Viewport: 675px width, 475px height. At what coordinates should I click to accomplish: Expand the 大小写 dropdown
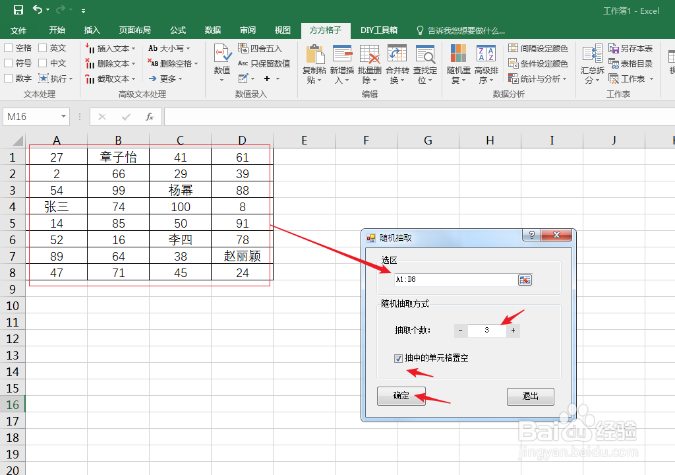(188, 49)
